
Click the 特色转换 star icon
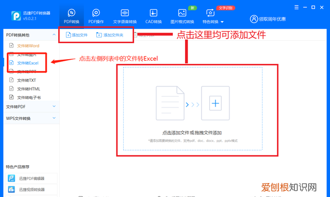pos(210,13)
